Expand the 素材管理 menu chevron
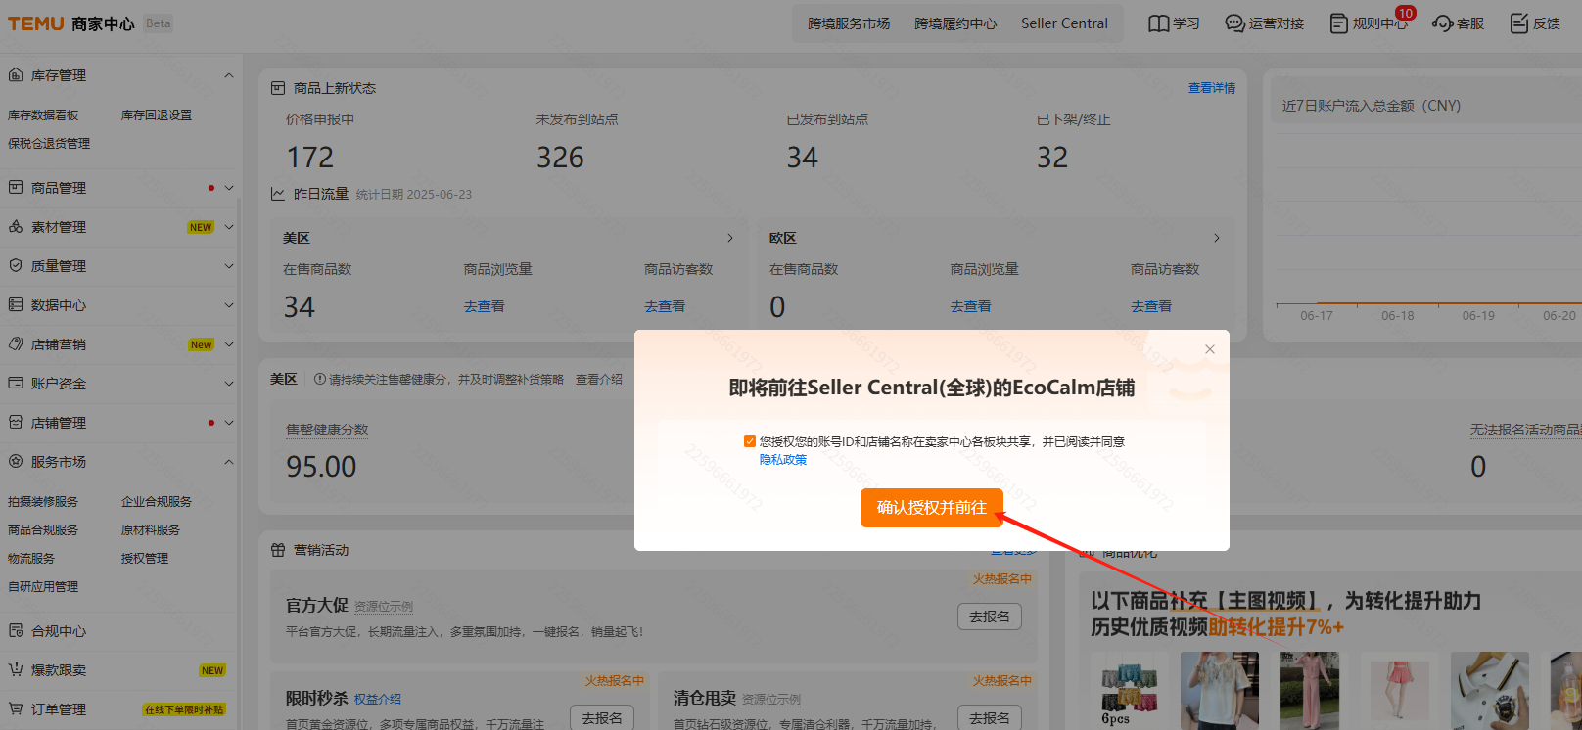Screen dimensions: 1582x730 229,226
